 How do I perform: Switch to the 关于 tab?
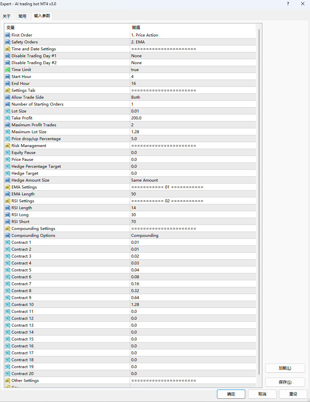(x=7, y=16)
